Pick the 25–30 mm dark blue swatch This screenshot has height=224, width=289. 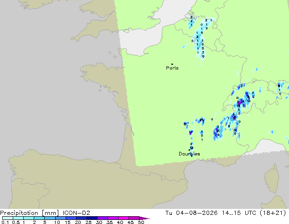tap(92, 218)
